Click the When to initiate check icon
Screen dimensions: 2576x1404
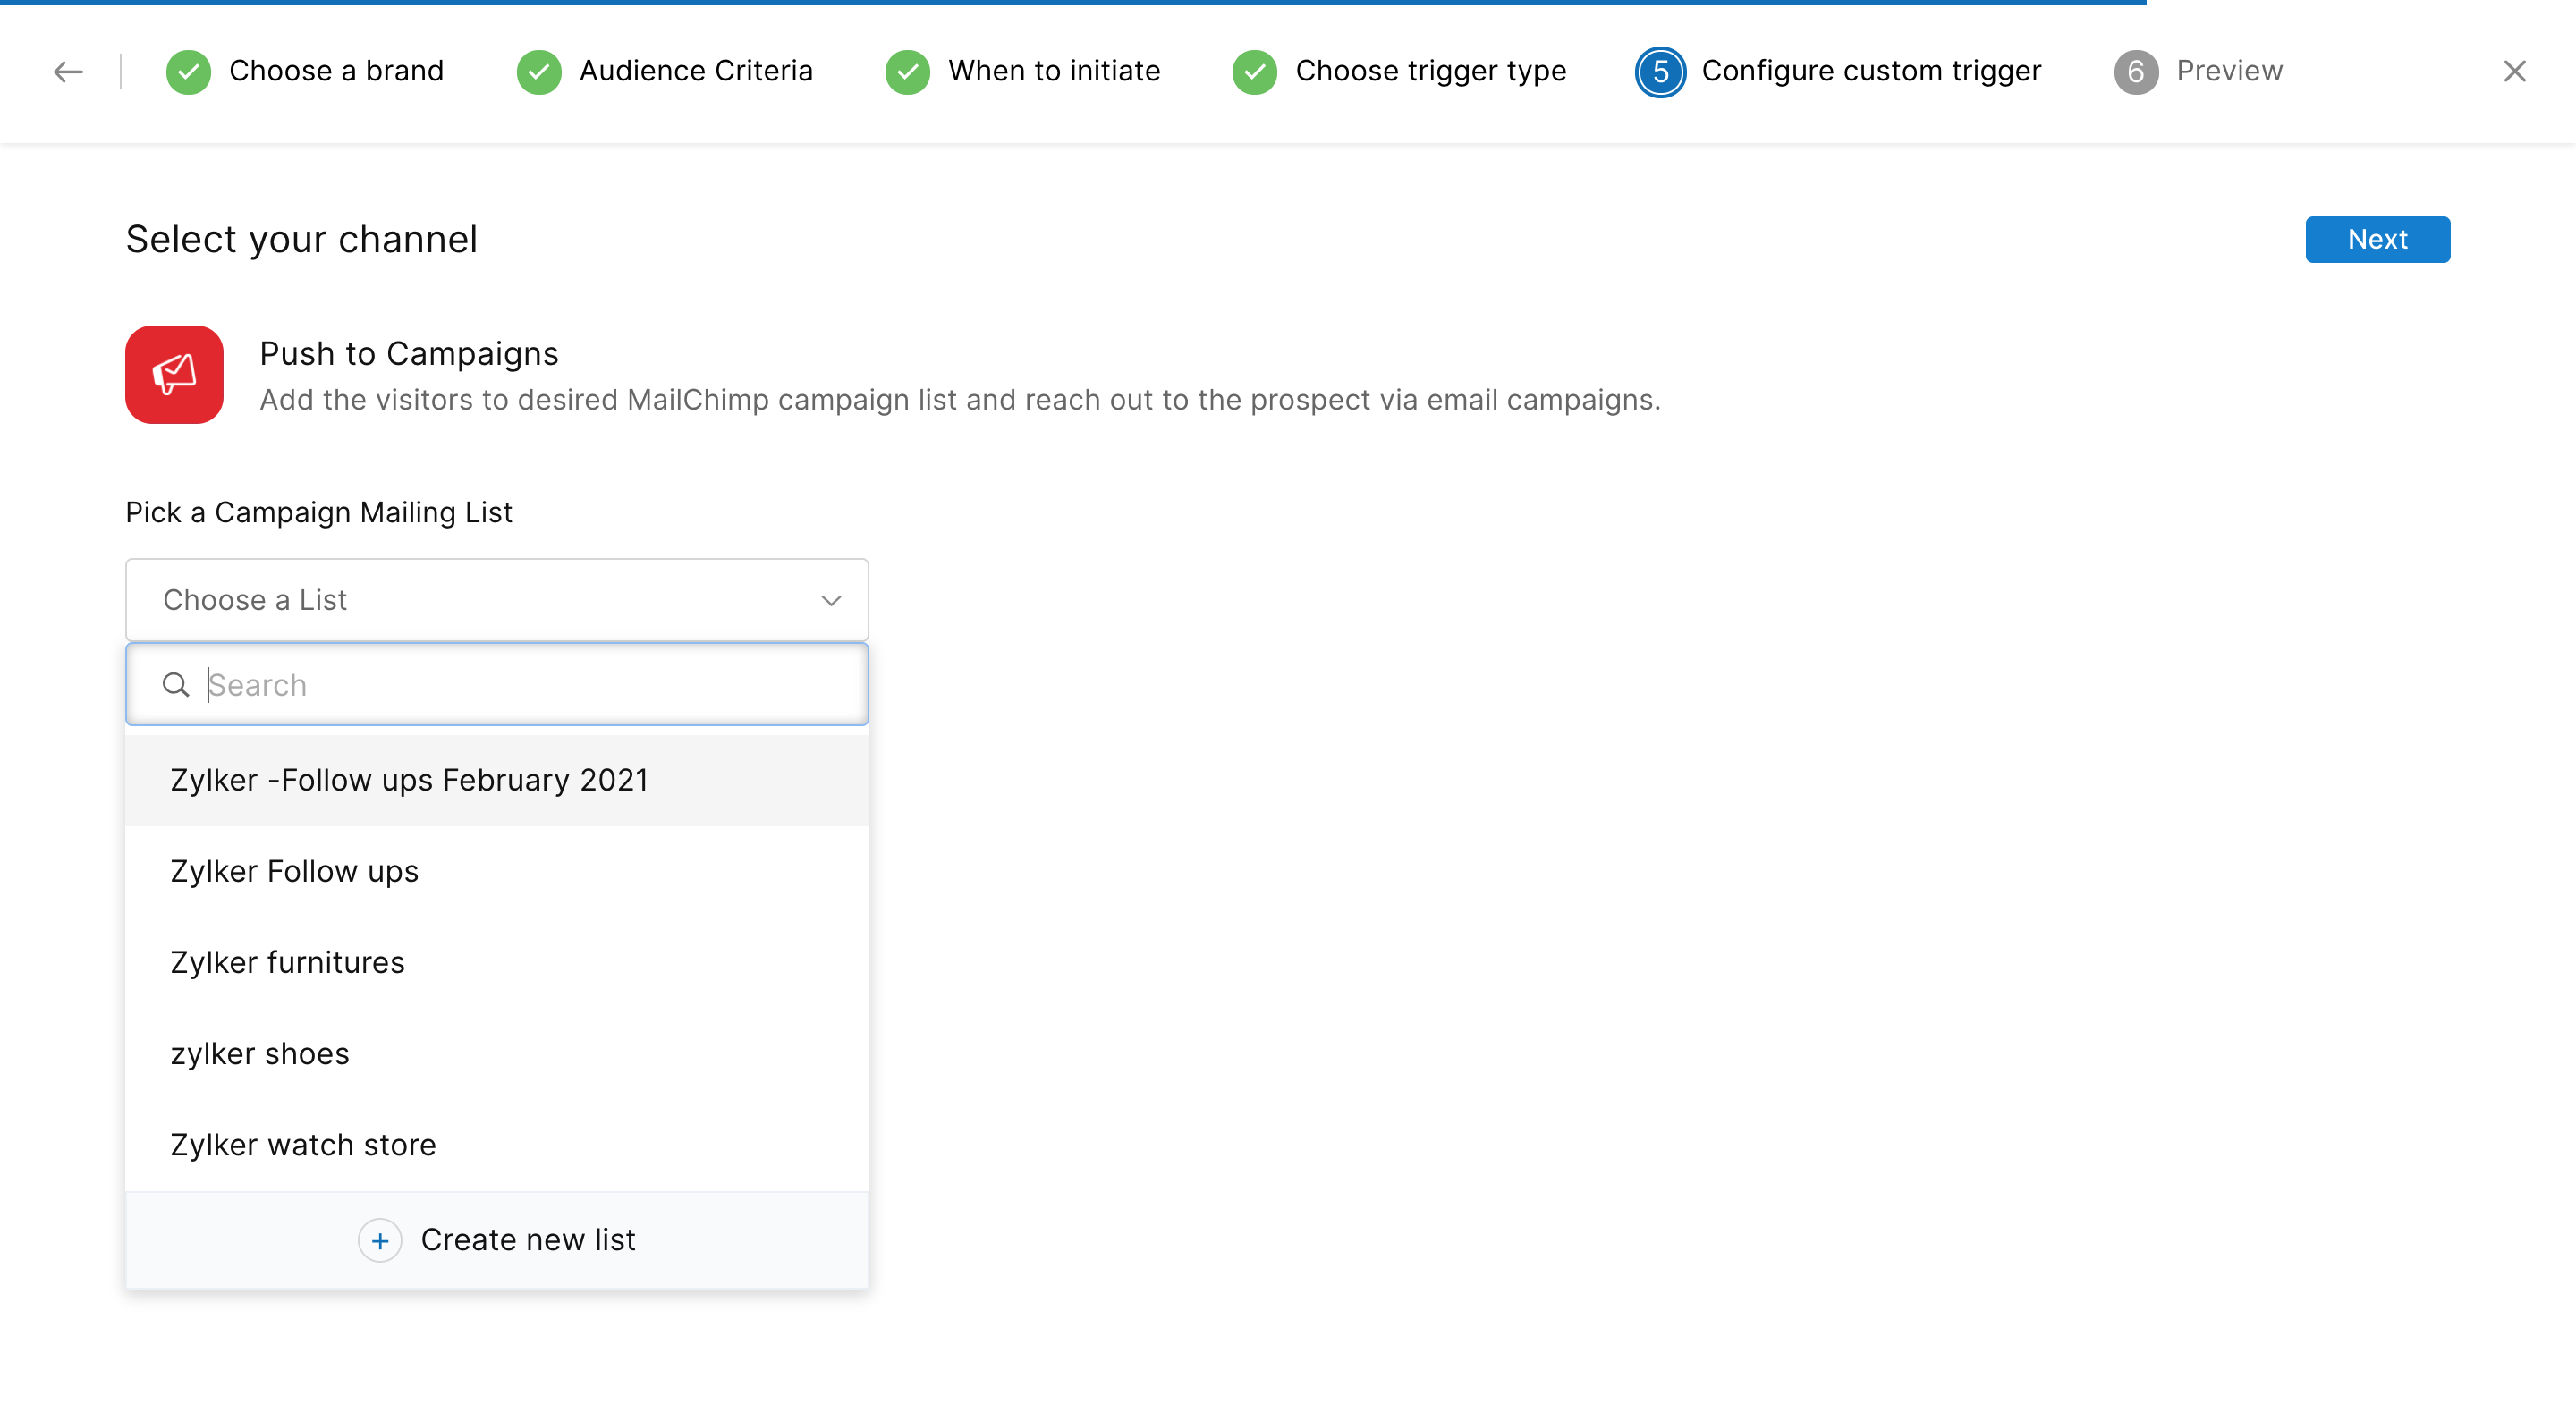point(907,71)
